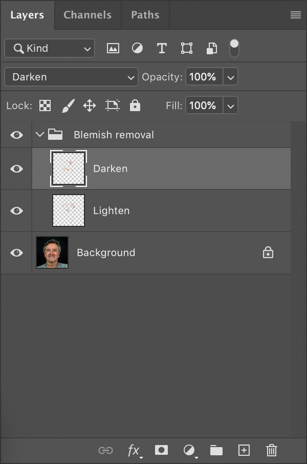
Task: Collapse the Blemish removal group
Action: pyautogui.click(x=40, y=135)
